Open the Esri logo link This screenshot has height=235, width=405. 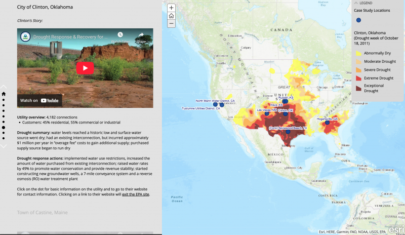pos(396,229)
